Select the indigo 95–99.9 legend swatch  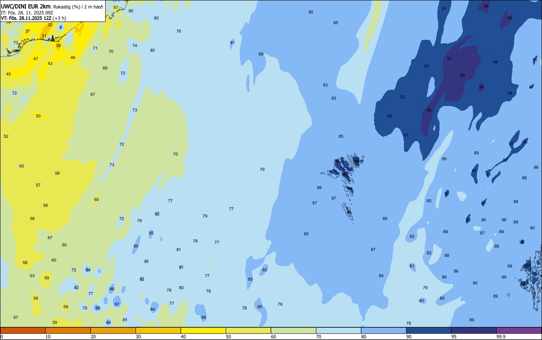tap(474, 330)
